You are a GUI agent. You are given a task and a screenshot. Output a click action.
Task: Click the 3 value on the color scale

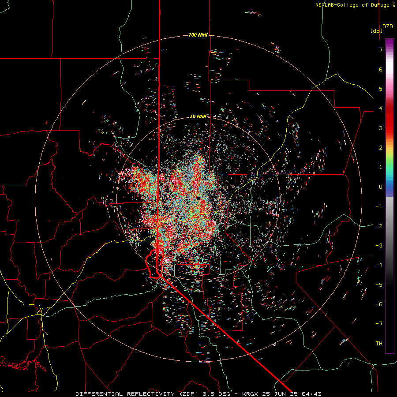(x=381, y=128)
